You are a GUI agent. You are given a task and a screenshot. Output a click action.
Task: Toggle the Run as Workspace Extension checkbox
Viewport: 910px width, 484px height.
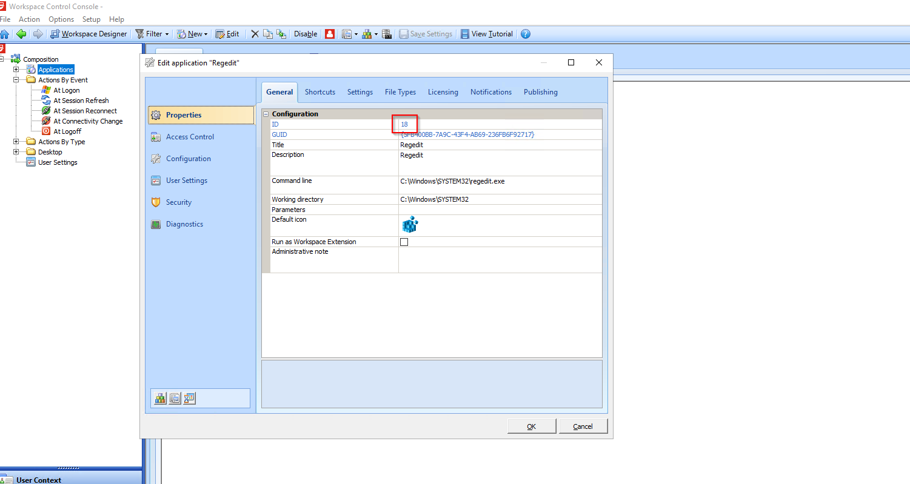coord(404,242)
